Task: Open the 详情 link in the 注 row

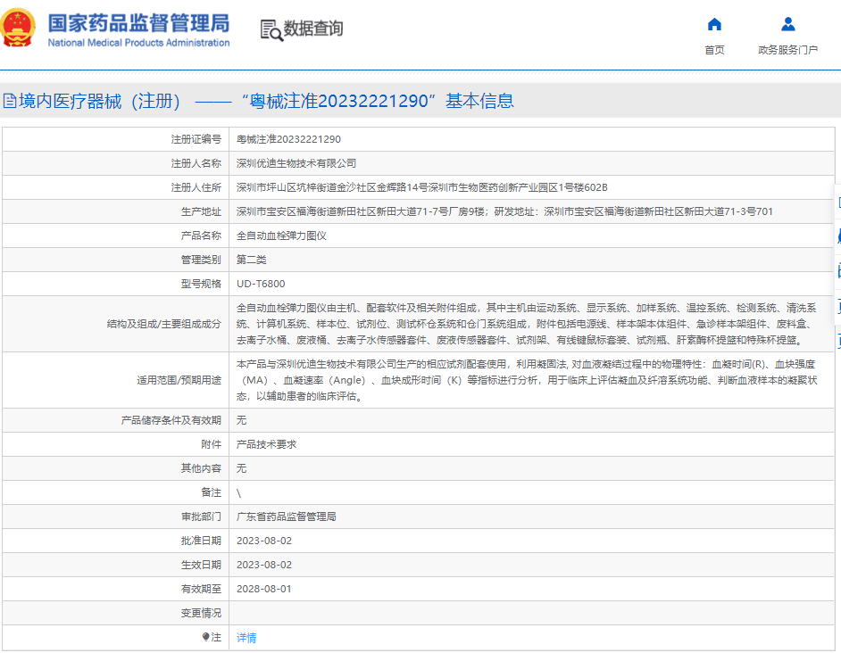Action: point(246,638)
